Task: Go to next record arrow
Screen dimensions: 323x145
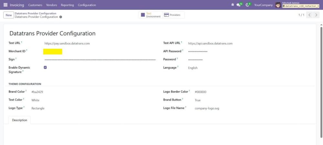Action: pos(316,15)
